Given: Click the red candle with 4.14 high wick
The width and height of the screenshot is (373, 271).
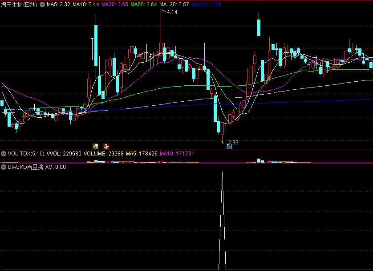Looking at the screenshot, I should 161,49.
